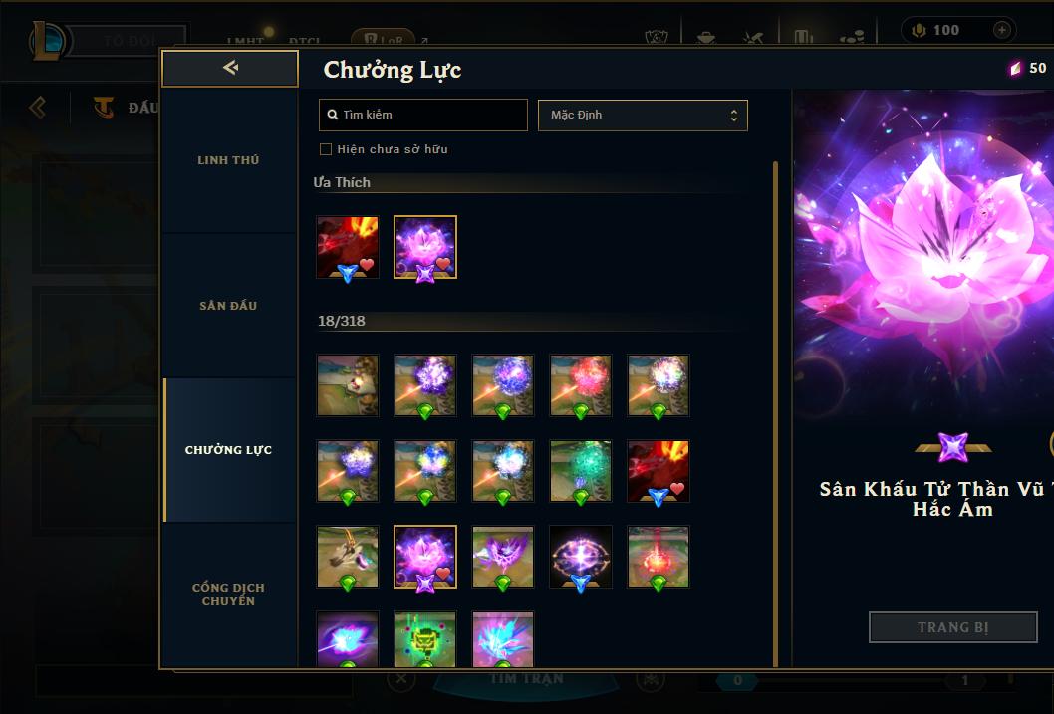The image size is (1054, 714).
Task: Select the first default boom thumbnail
Action: 348,385
